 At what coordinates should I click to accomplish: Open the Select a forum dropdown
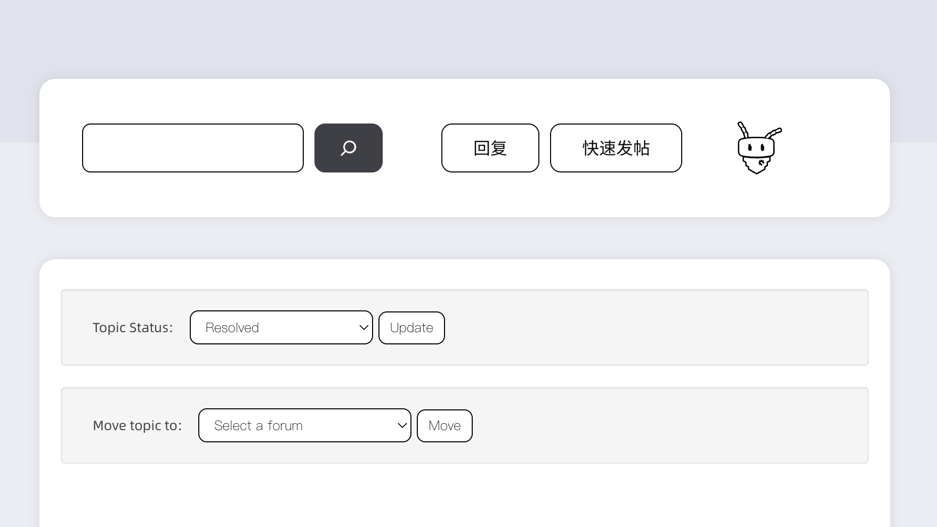[x=305, y=425]
